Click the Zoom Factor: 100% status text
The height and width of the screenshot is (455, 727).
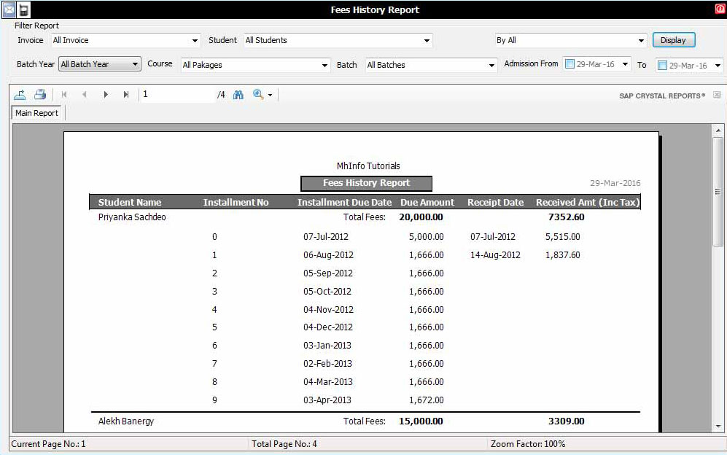pos(528,444)
